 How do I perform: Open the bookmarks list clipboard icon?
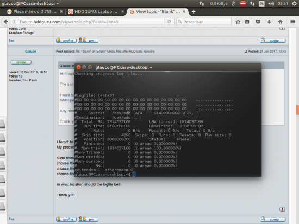247,22
